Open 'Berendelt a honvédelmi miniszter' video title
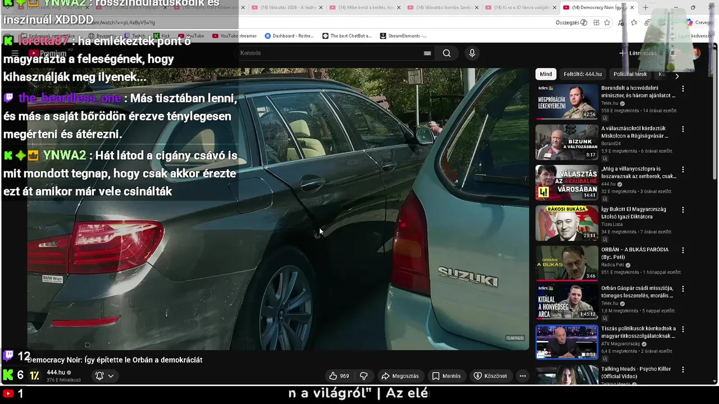719x404 pixels. pos(639,91)
